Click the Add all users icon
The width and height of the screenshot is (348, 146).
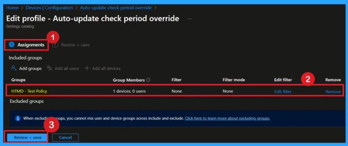tap(50, 68)
